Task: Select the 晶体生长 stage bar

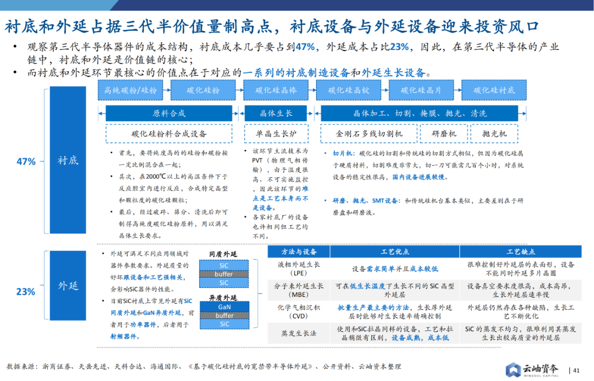Action: point(276,114)
